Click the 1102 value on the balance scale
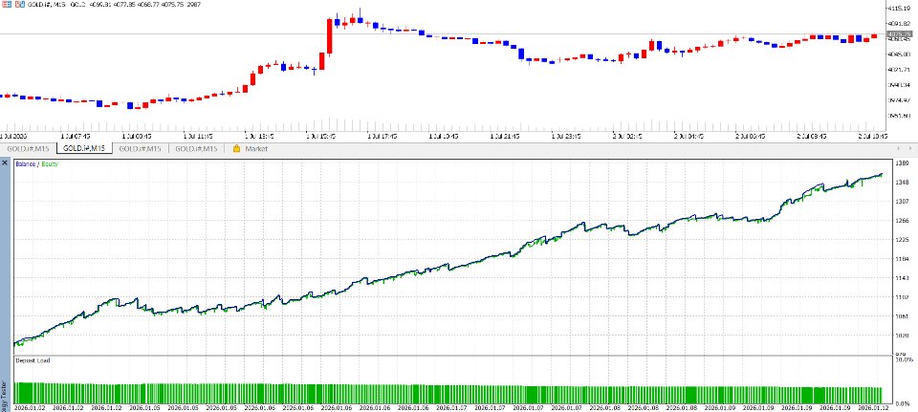Image resolution: width=918 pixels, height=412 pixels. 902,297
